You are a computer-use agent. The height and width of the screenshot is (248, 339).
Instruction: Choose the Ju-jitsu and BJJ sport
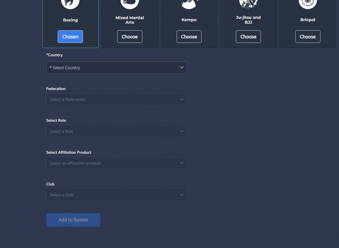(x=248, y=36)
